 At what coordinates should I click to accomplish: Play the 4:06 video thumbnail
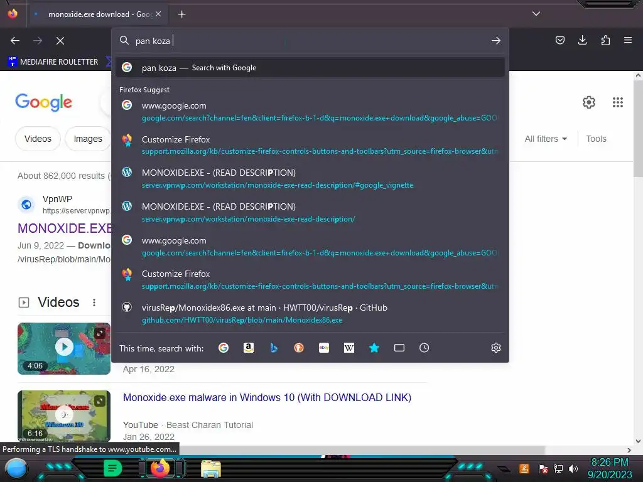click(x=64, y=348)
